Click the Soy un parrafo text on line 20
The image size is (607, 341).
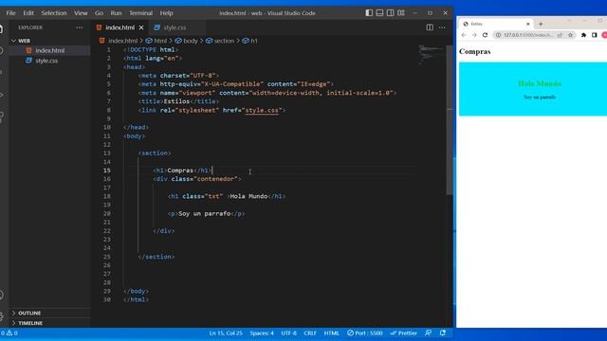205,213
